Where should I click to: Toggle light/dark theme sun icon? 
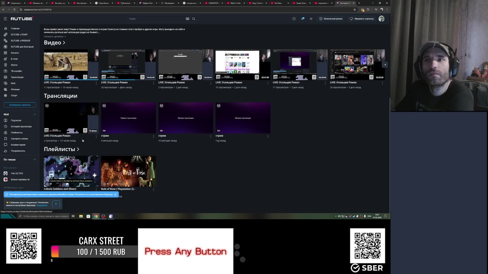pos(311,19)
